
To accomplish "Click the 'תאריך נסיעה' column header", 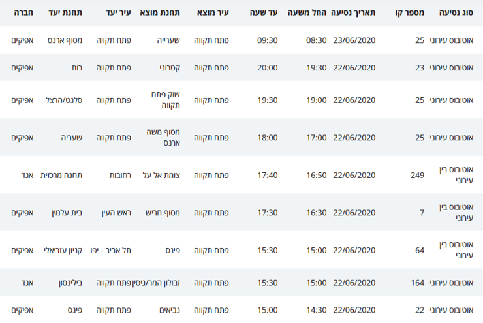I will (x=354, y=12).
